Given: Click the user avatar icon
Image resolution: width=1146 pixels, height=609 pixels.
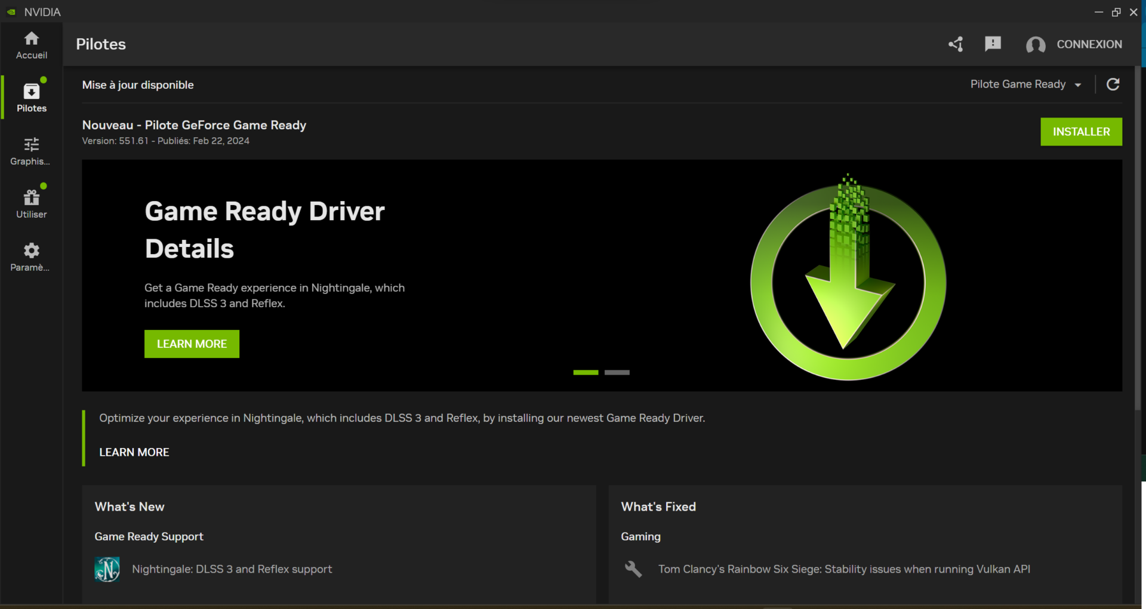Looking at the screenshot, I should 1036,45.
